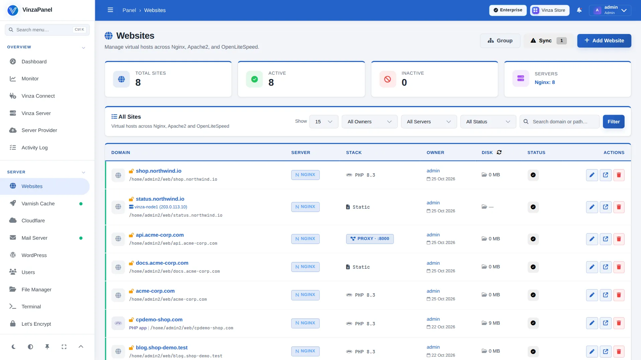Toggle the status check for cpdemo-shop.com
Viewport: 641px width, 360px height.
[533, 323]
